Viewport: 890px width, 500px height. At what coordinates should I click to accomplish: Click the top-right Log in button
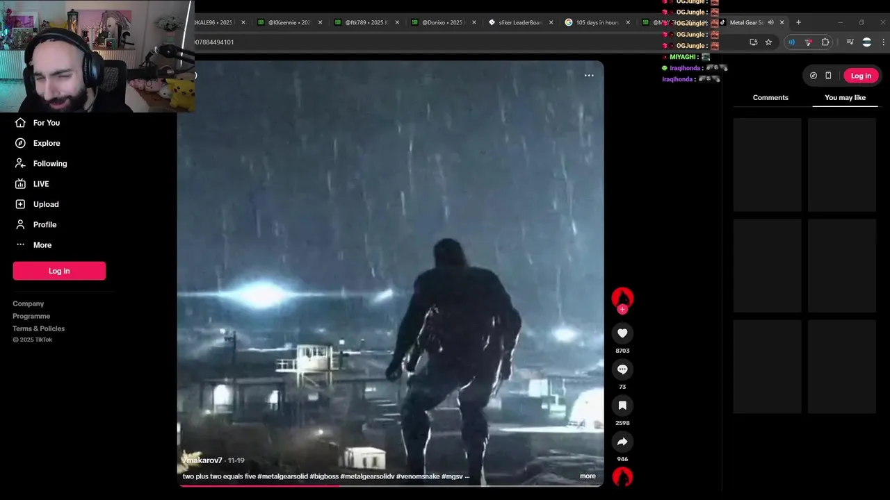point(861,76)
